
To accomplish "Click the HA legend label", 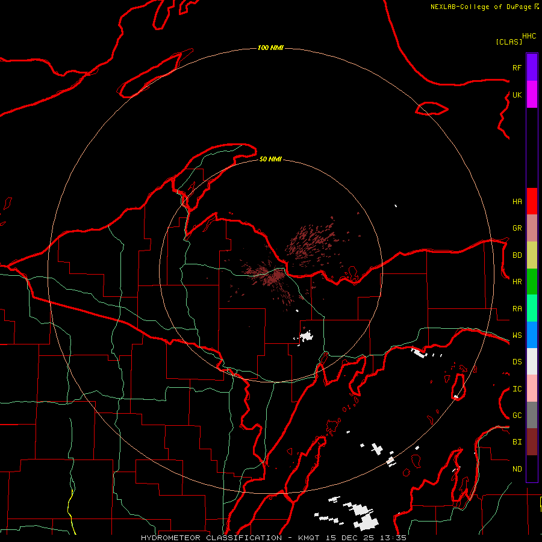I will click(517, 202).
